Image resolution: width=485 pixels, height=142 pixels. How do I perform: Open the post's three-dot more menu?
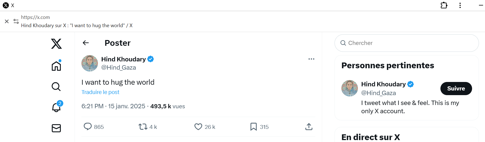tap(311, 59)
